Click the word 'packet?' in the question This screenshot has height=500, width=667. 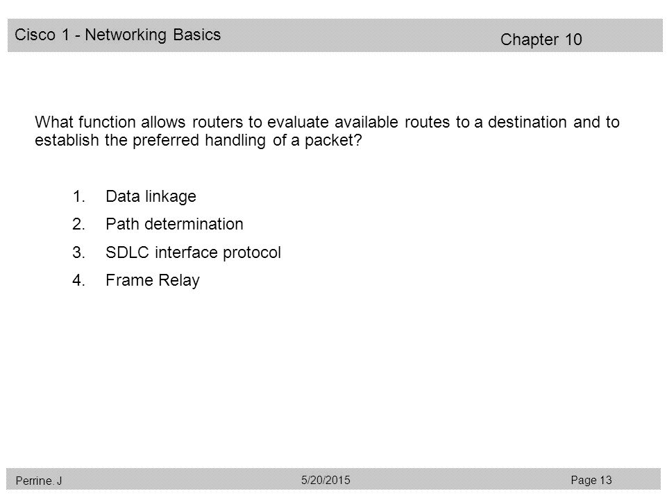(333, 140)
